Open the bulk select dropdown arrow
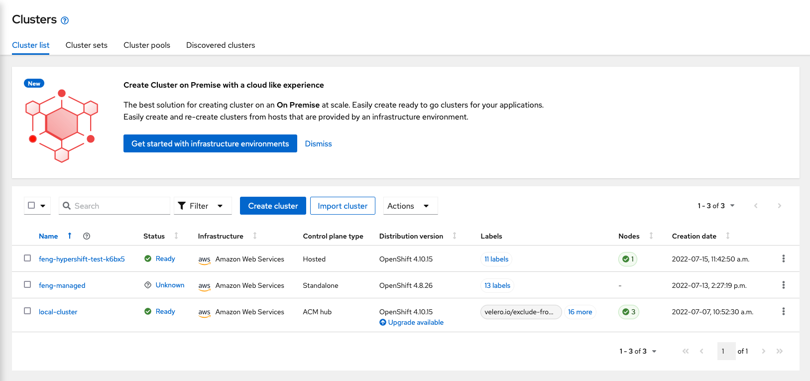 point(43,206)
